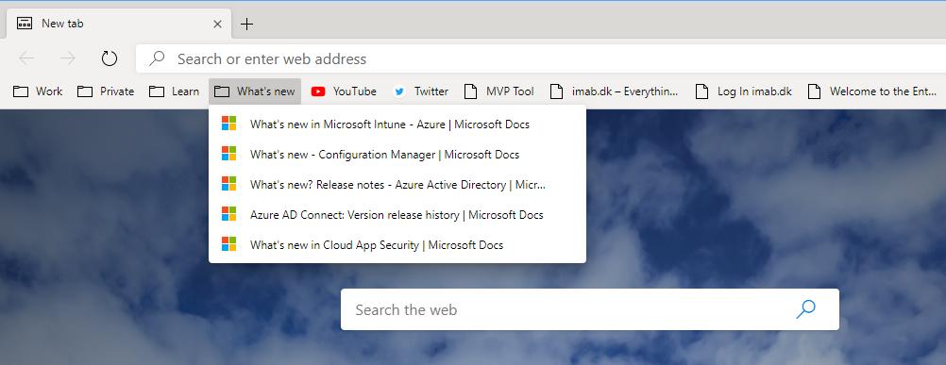Collapse the What's new favorites folder
The width and height of the screenshot is (946, 365).
255,91
